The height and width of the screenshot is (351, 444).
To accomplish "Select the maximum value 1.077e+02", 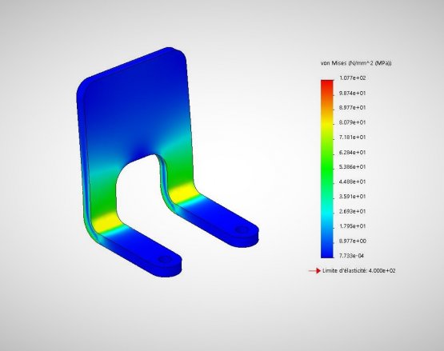I will click(x=353, y=78).
